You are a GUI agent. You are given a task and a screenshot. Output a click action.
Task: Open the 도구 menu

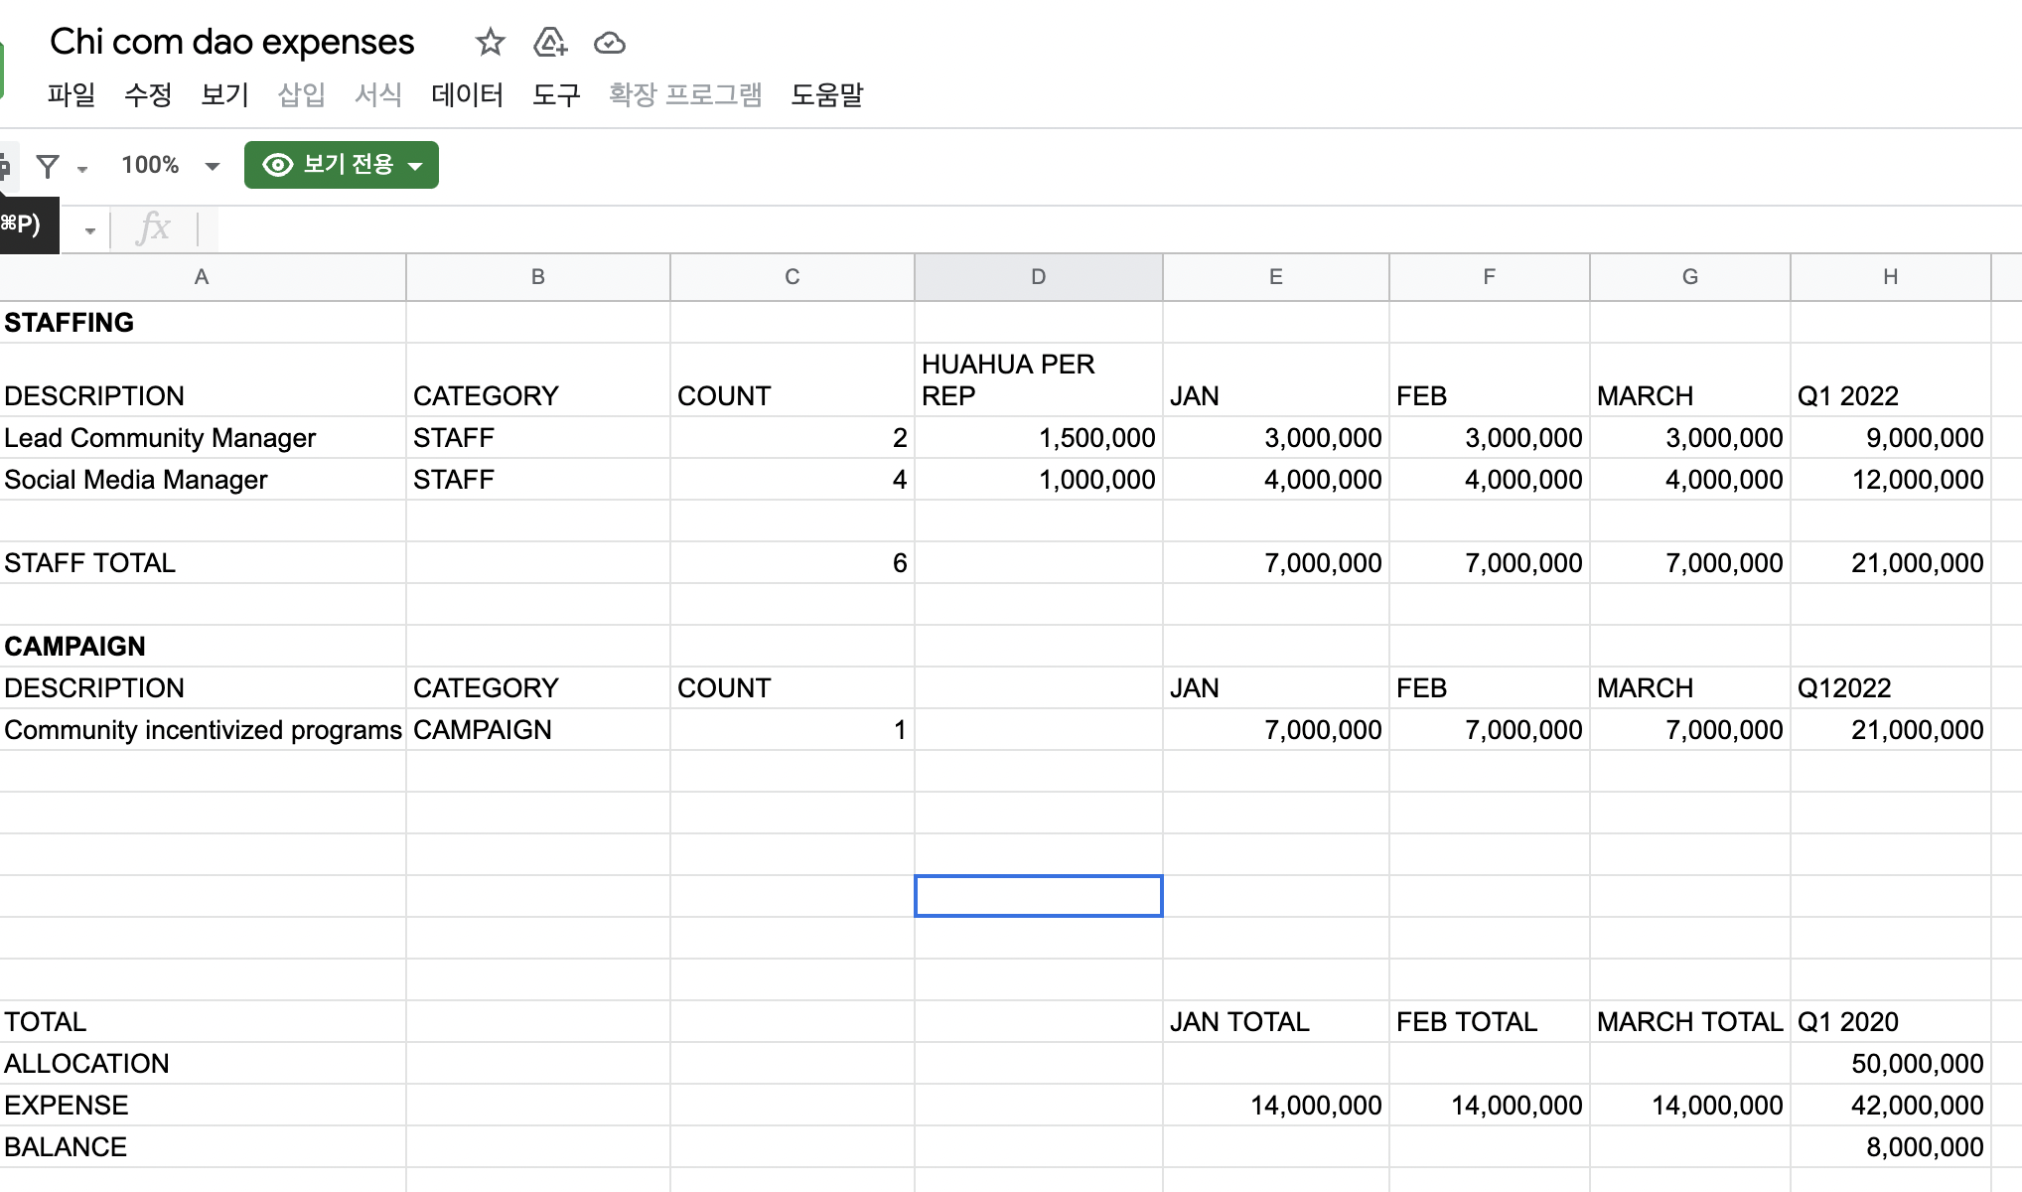click(x=555, y=95)
